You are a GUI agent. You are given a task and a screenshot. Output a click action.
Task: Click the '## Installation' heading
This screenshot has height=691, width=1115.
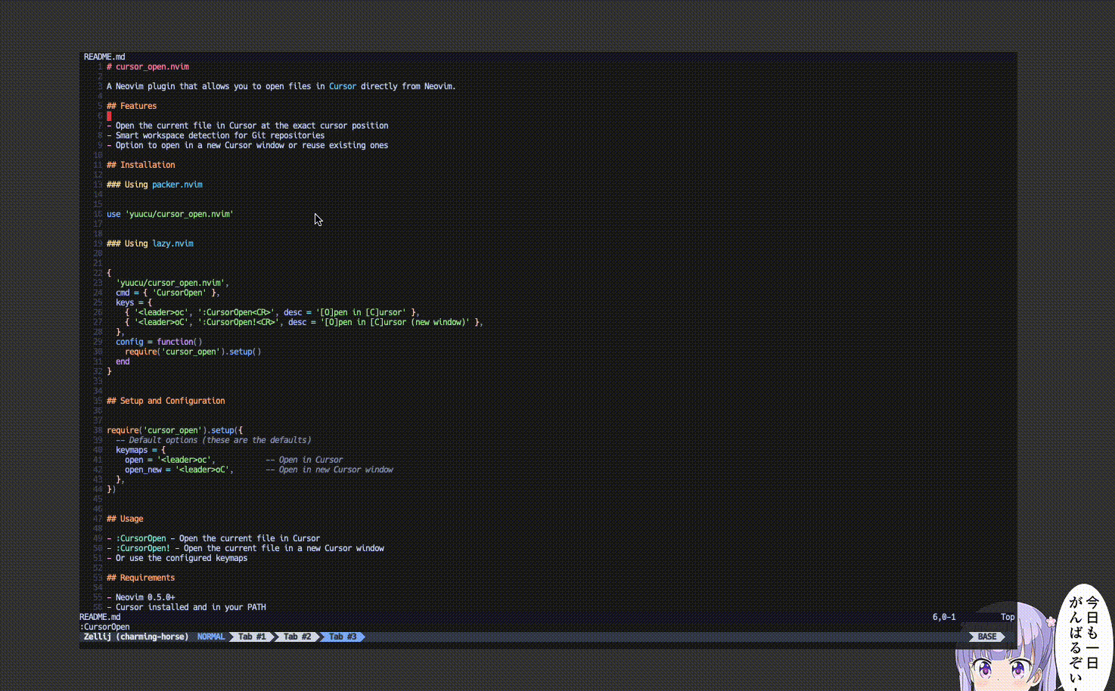click(x=141, y=165)
